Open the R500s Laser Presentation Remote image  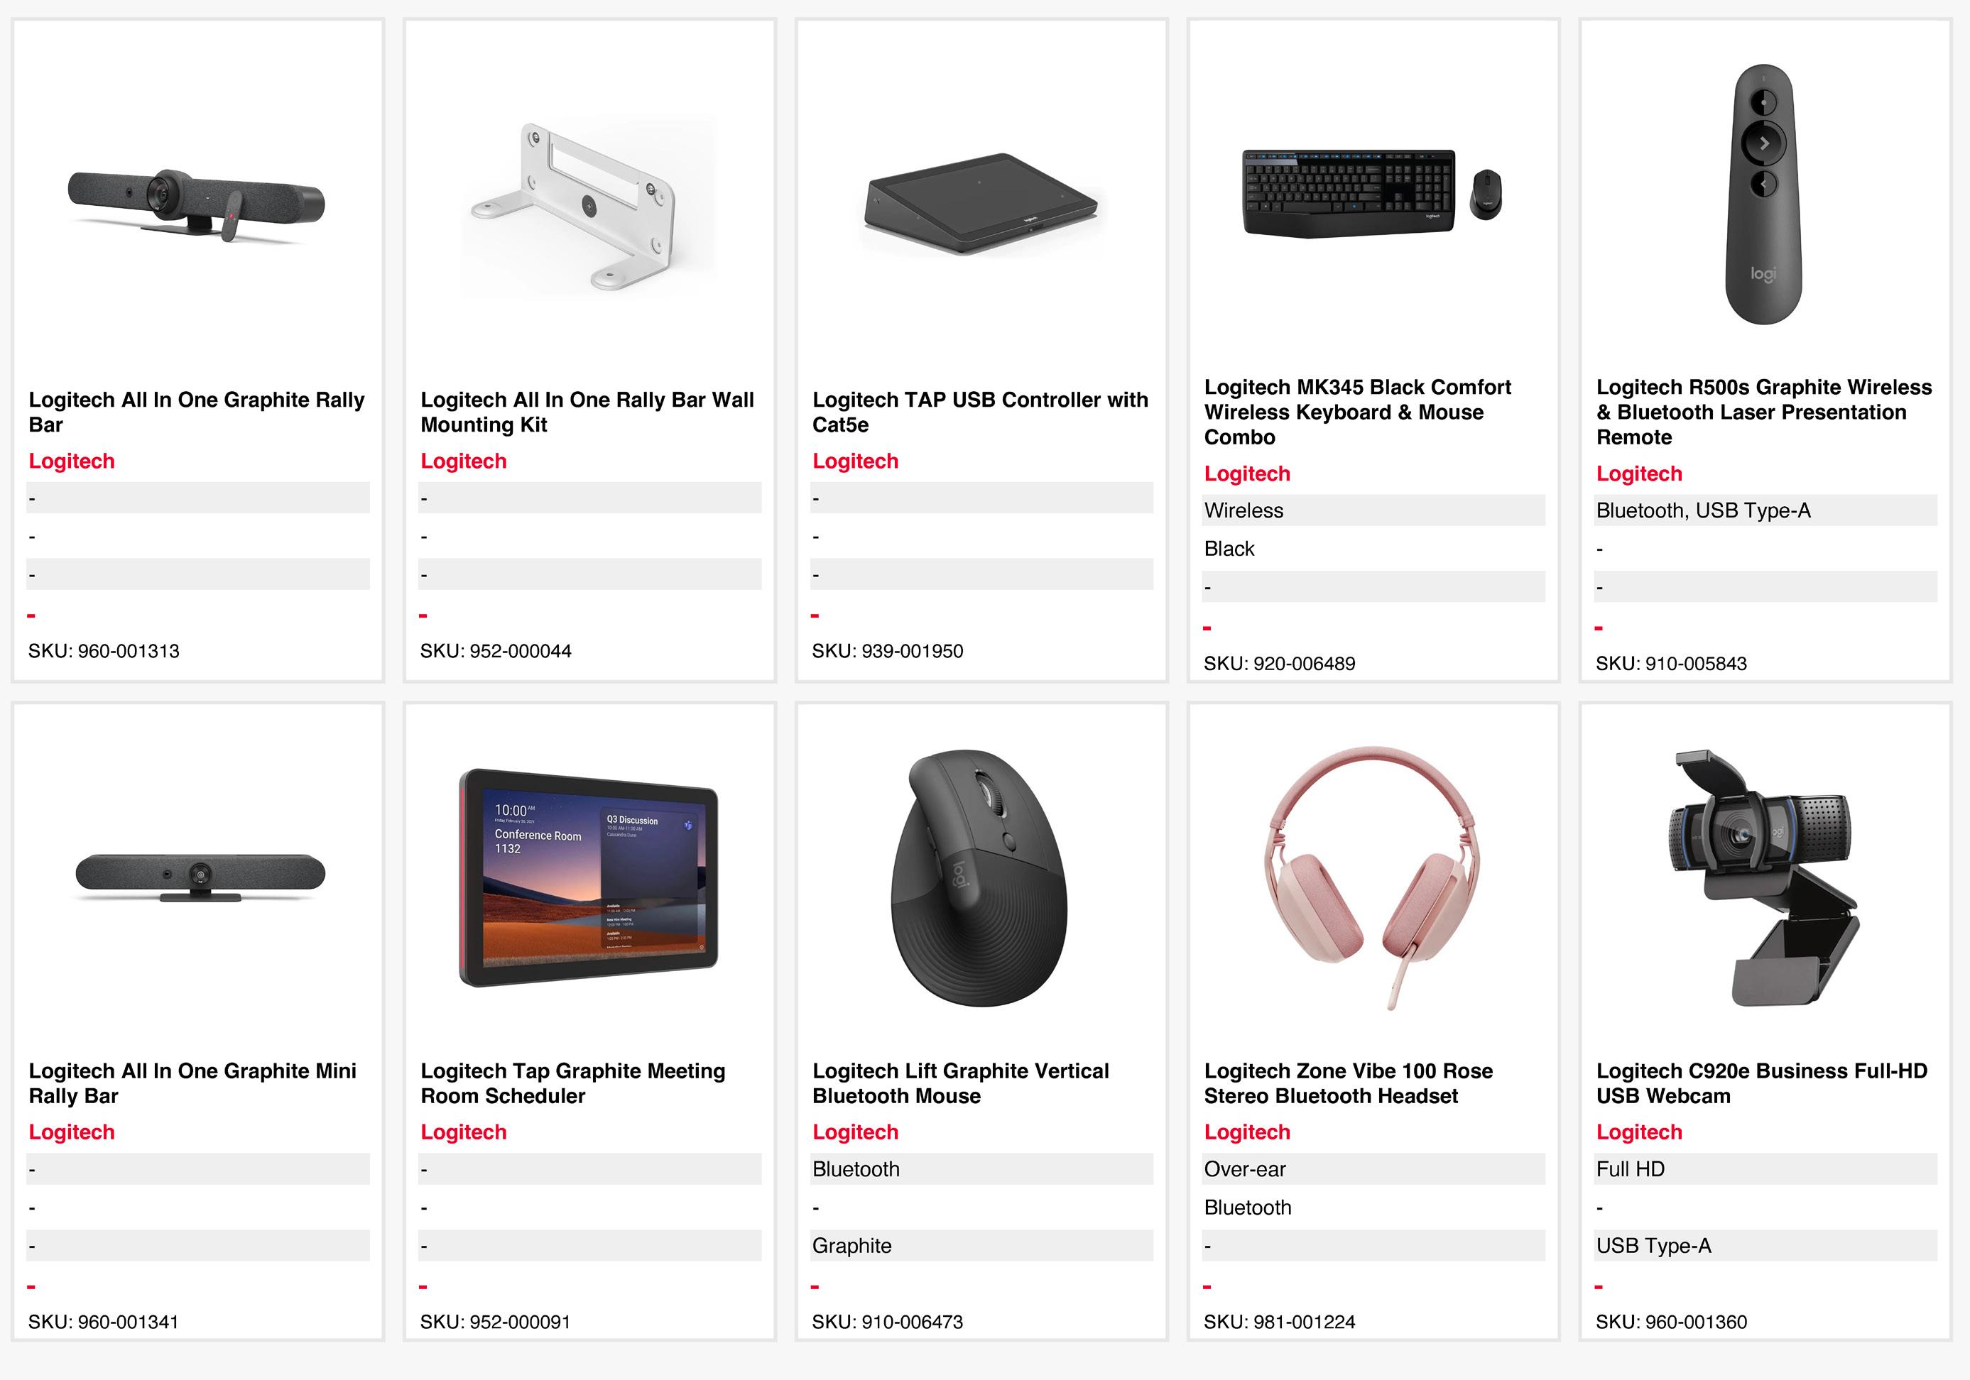(1764, 194)
